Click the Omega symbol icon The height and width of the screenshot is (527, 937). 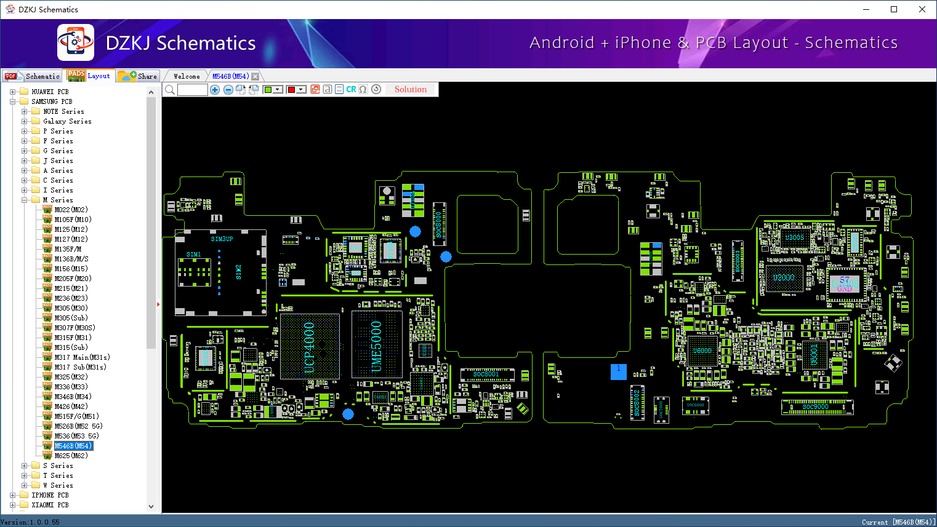coord(363,89)
